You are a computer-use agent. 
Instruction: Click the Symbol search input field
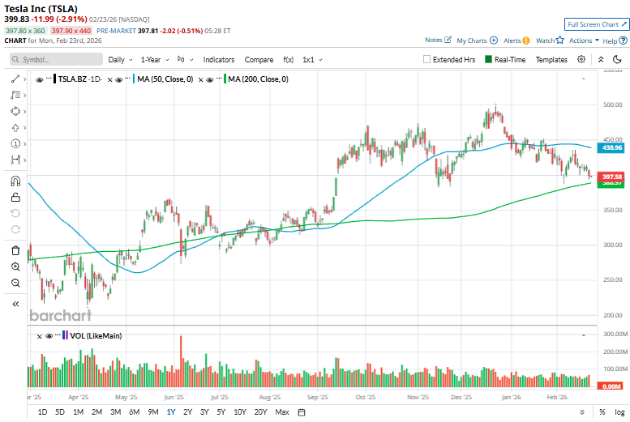click(x=57, y=60)
